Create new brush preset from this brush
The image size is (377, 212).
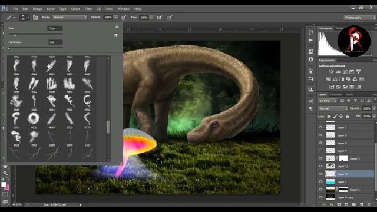coord(116,35)
